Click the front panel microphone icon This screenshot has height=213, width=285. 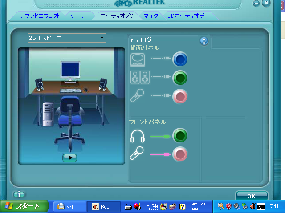pyautogui.click(x=137, y=153)
